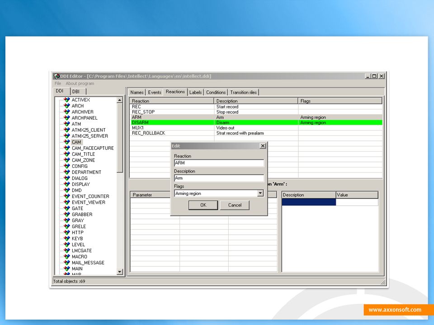Click the Flags column header
The height and width of the screenshot is (325, 434).
[340, 101]
